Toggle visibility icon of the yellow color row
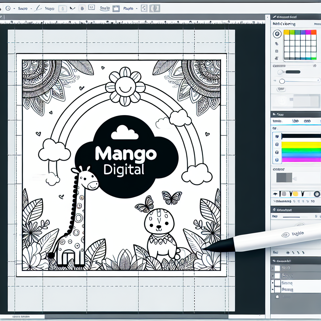 [x=277, y=145]
